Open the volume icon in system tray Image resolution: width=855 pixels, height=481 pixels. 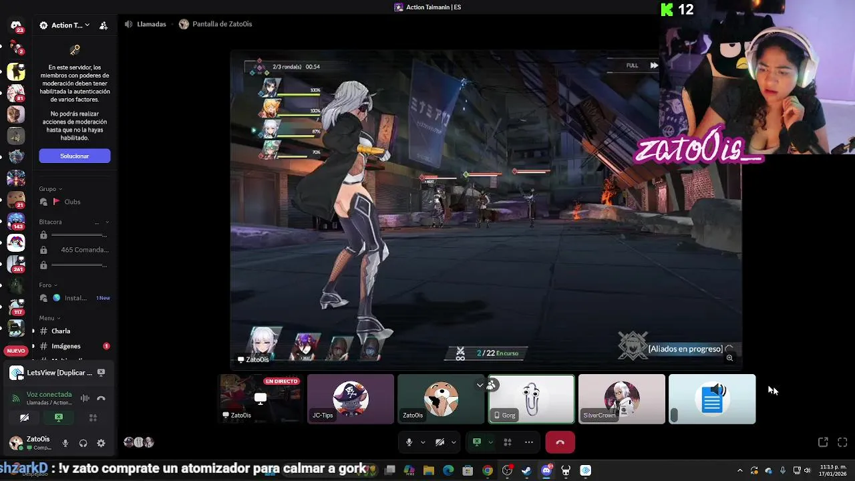(808, 470)
